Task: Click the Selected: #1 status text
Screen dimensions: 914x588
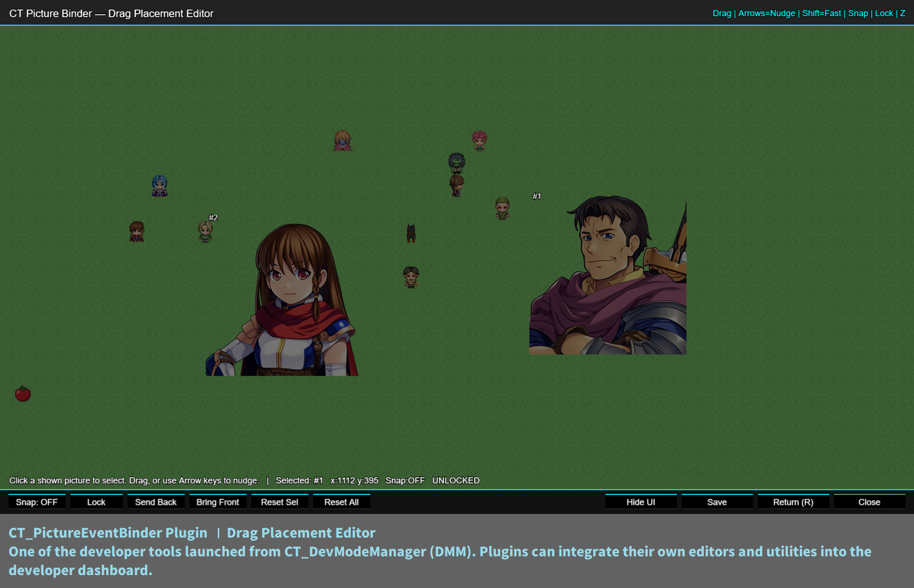Action: coord(299,480)
